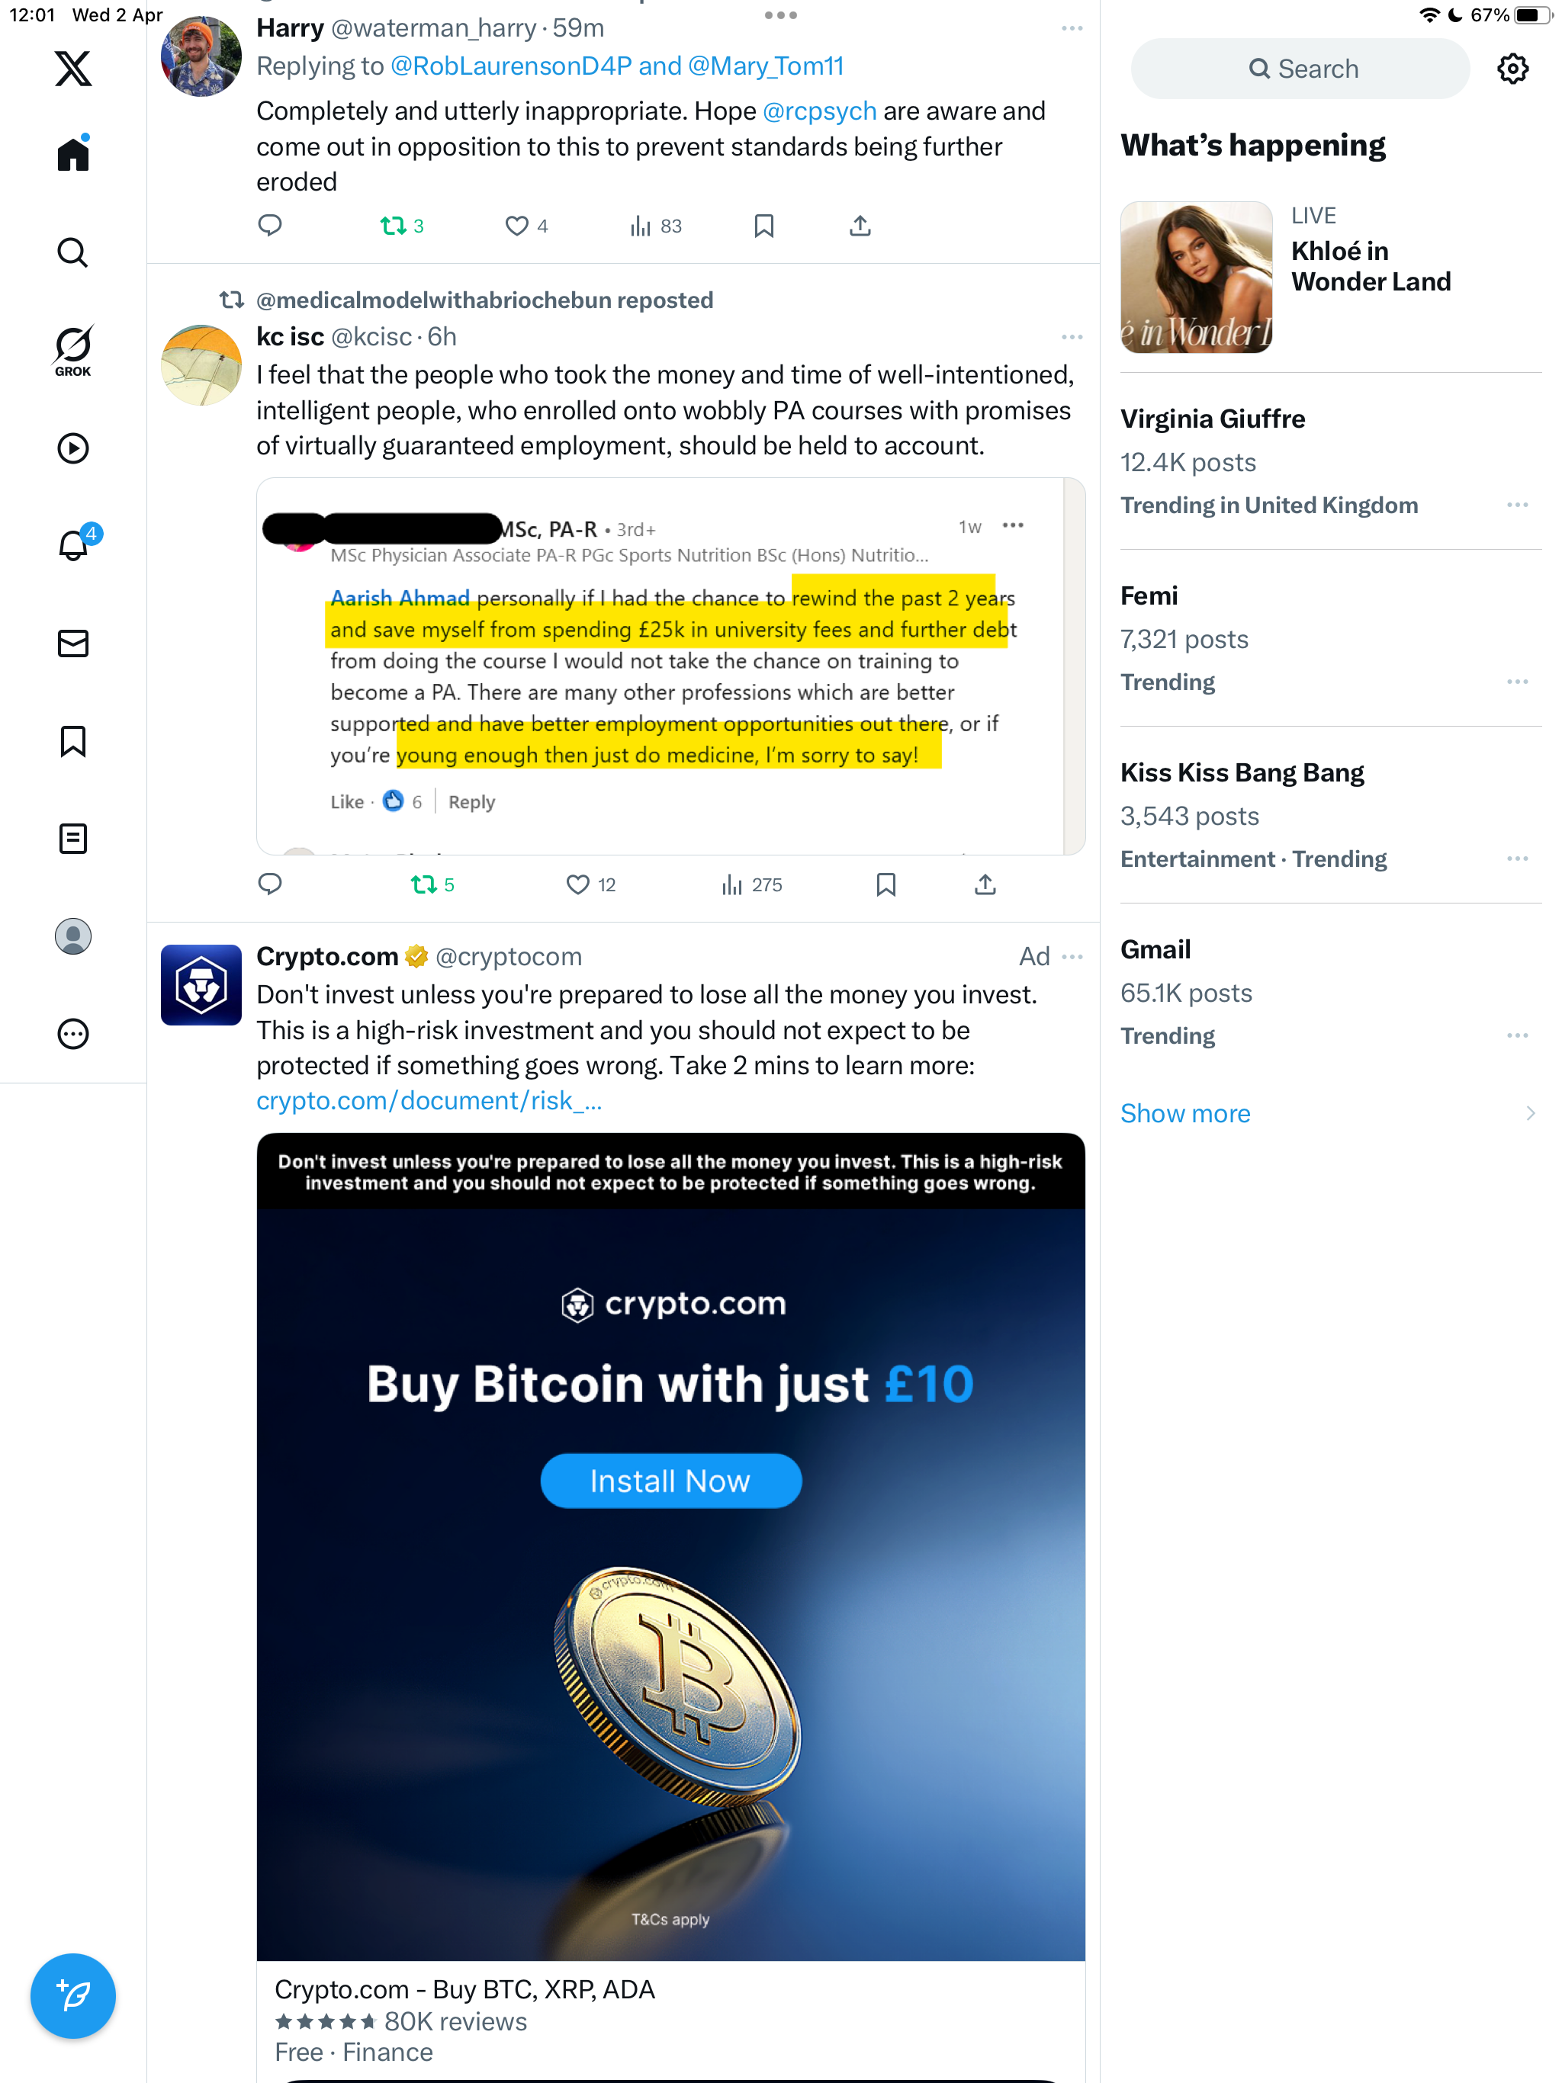
Task: Toggle bookmark on kc isc's post
Action: [x=885, y=884]
